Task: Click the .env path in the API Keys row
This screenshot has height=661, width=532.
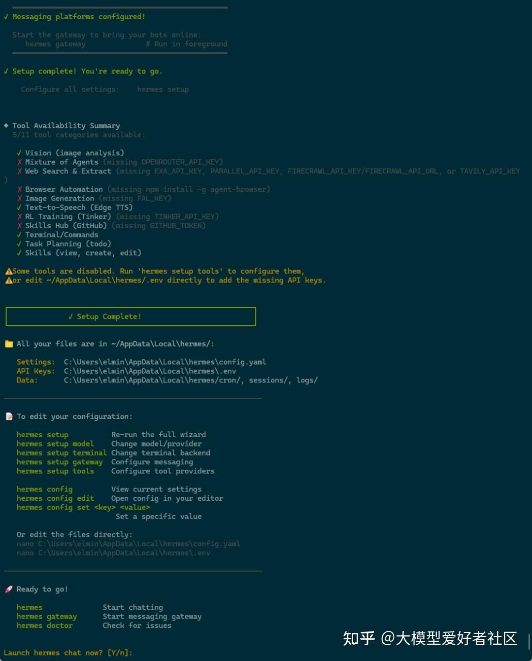Action: pos(150,371)
